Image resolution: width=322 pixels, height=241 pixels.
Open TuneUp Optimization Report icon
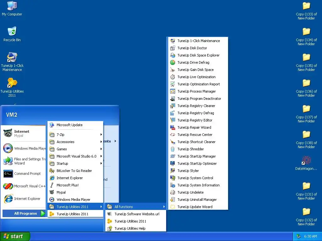tap(173, 84)
